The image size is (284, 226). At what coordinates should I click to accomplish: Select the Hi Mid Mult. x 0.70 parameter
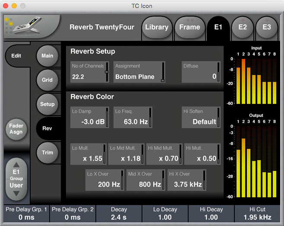tap(164, 154)
